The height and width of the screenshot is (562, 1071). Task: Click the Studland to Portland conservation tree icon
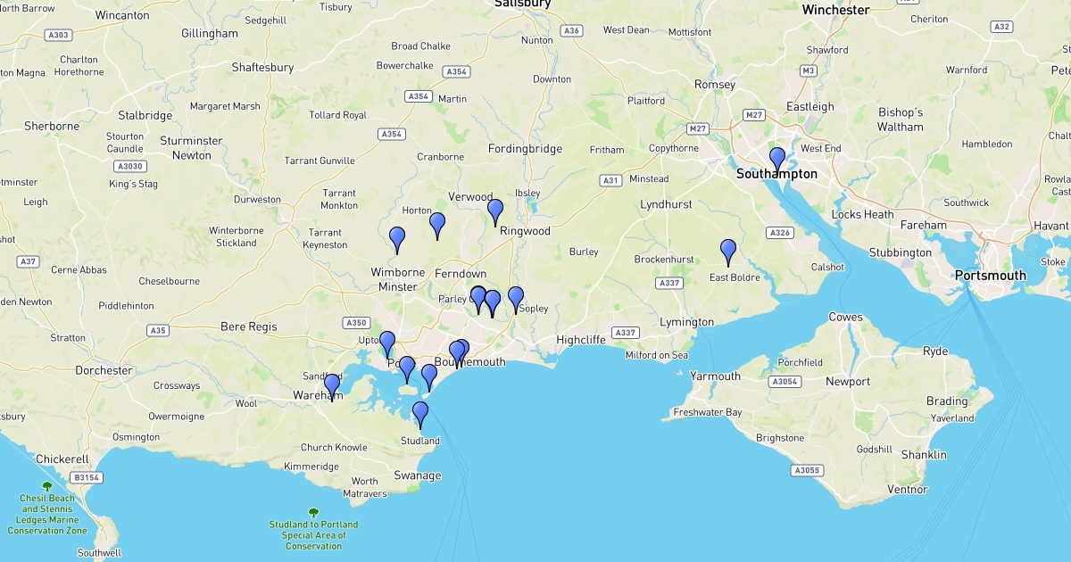point(313,512)
